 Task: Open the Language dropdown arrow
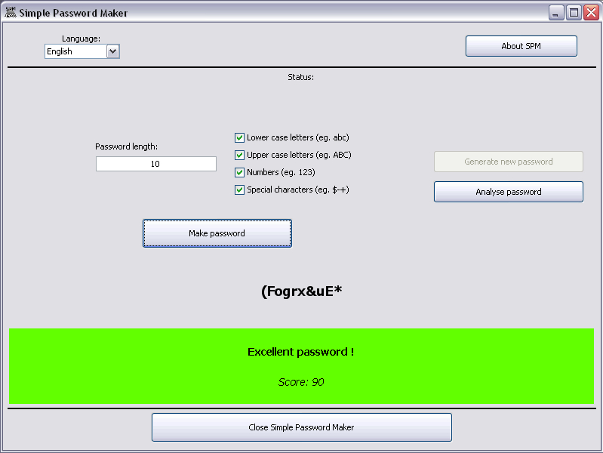click(112, 51)
